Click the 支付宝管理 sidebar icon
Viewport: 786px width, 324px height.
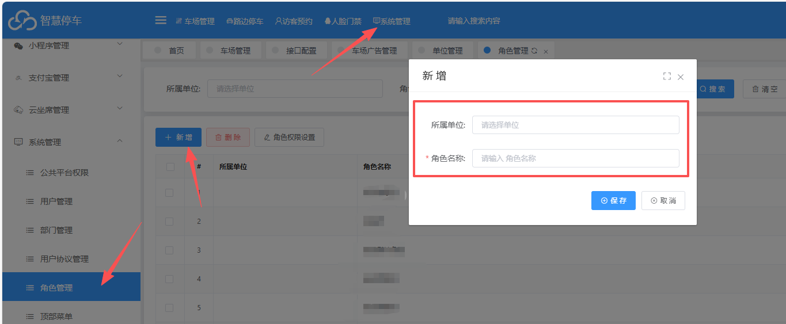(x=18, y=78)
